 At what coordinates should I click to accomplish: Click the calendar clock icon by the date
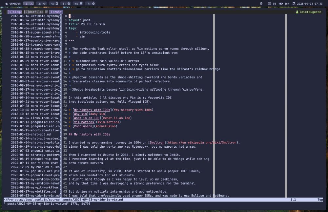[x=294, y=4]
